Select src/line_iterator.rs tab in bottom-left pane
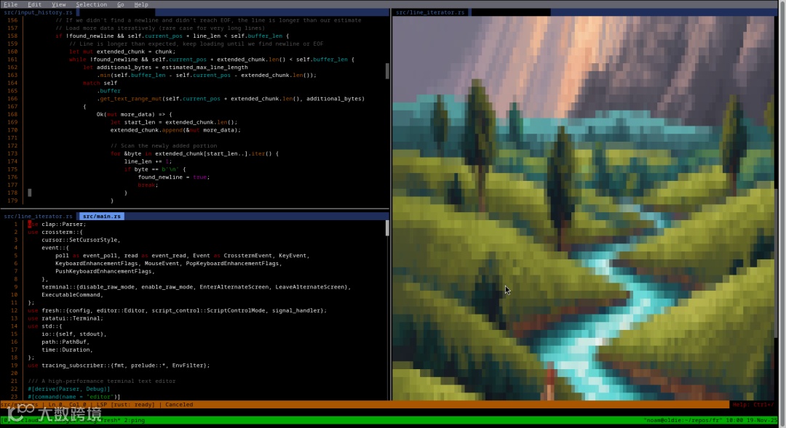 38,217
